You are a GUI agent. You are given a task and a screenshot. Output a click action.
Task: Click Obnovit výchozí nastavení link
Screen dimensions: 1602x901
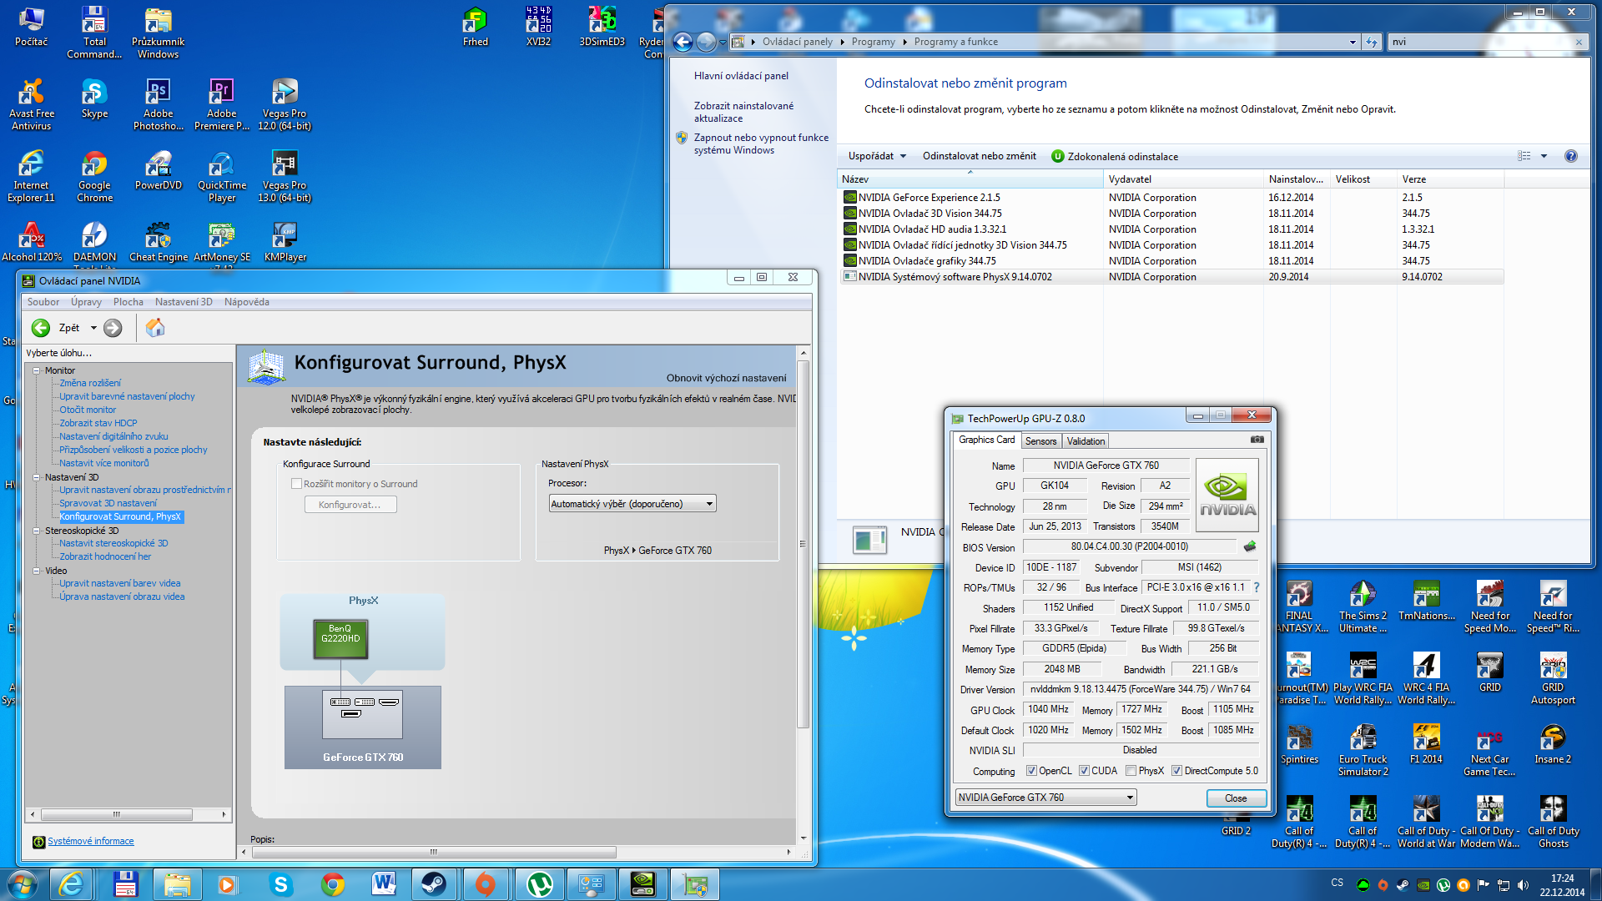coord(726,378)
